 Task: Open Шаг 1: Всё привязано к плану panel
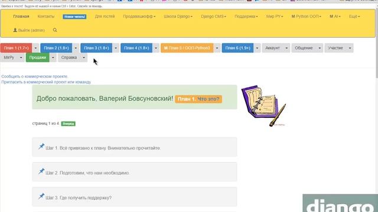point(135,147)
